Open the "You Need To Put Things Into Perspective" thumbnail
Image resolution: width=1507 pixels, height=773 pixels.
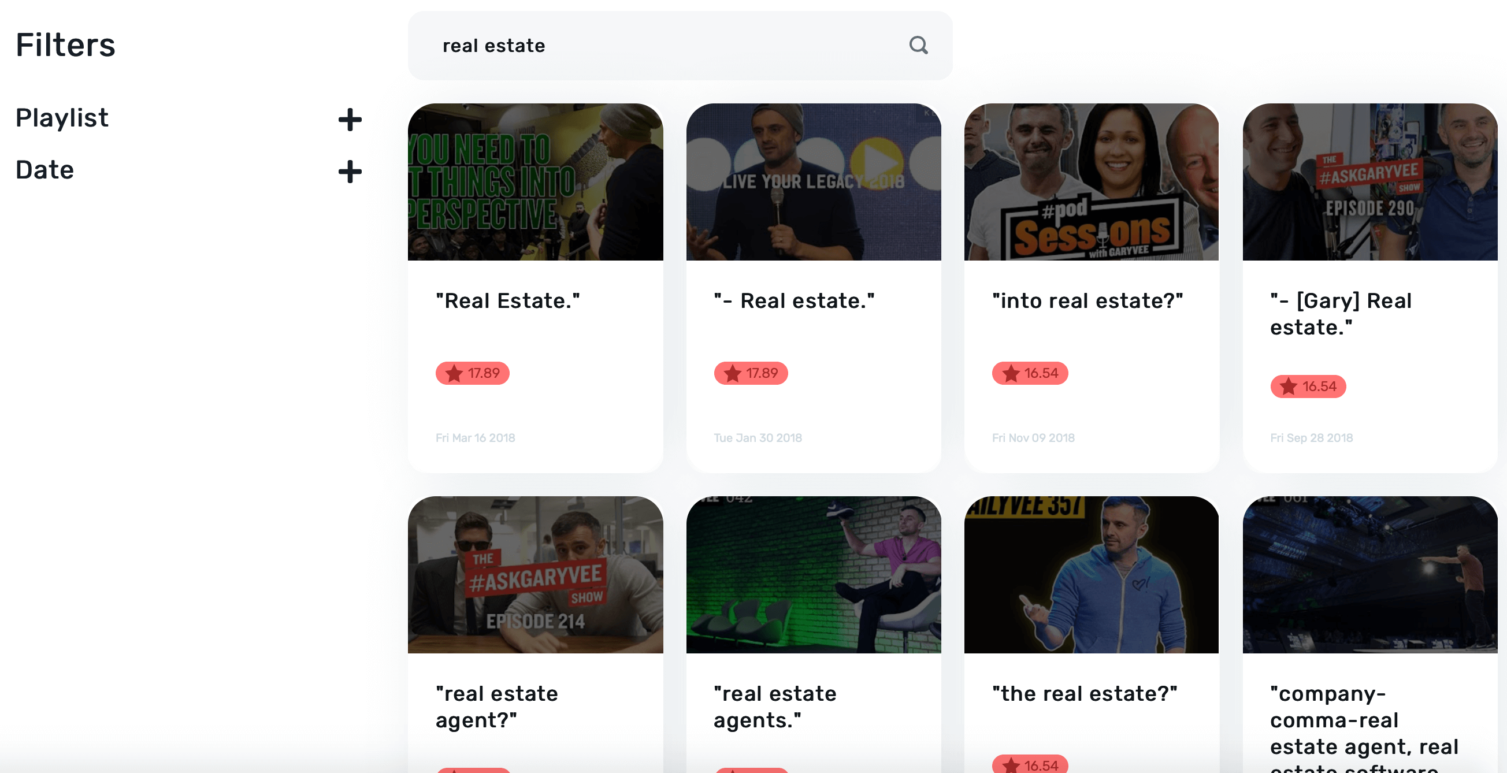point(535,182)
